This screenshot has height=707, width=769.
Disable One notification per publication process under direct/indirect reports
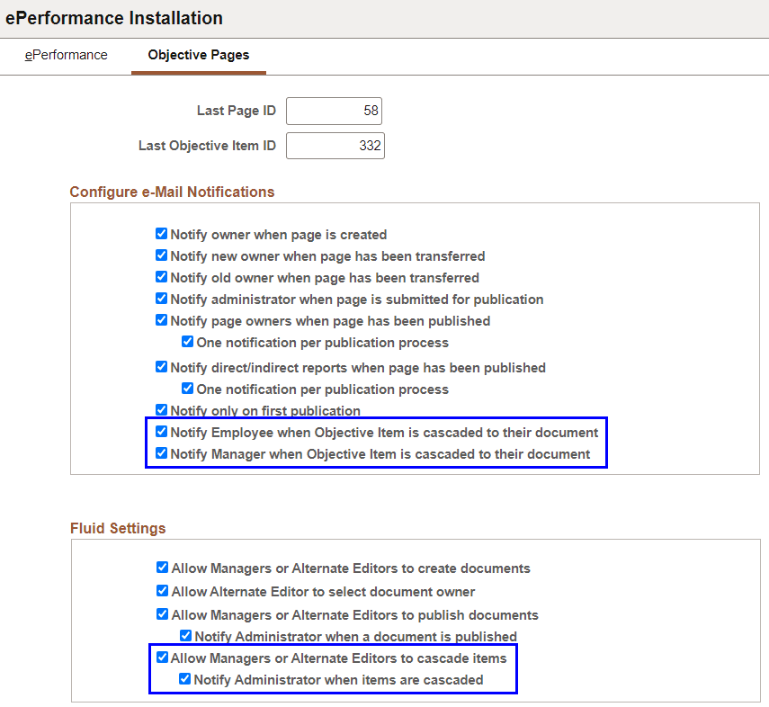point(187,389)
